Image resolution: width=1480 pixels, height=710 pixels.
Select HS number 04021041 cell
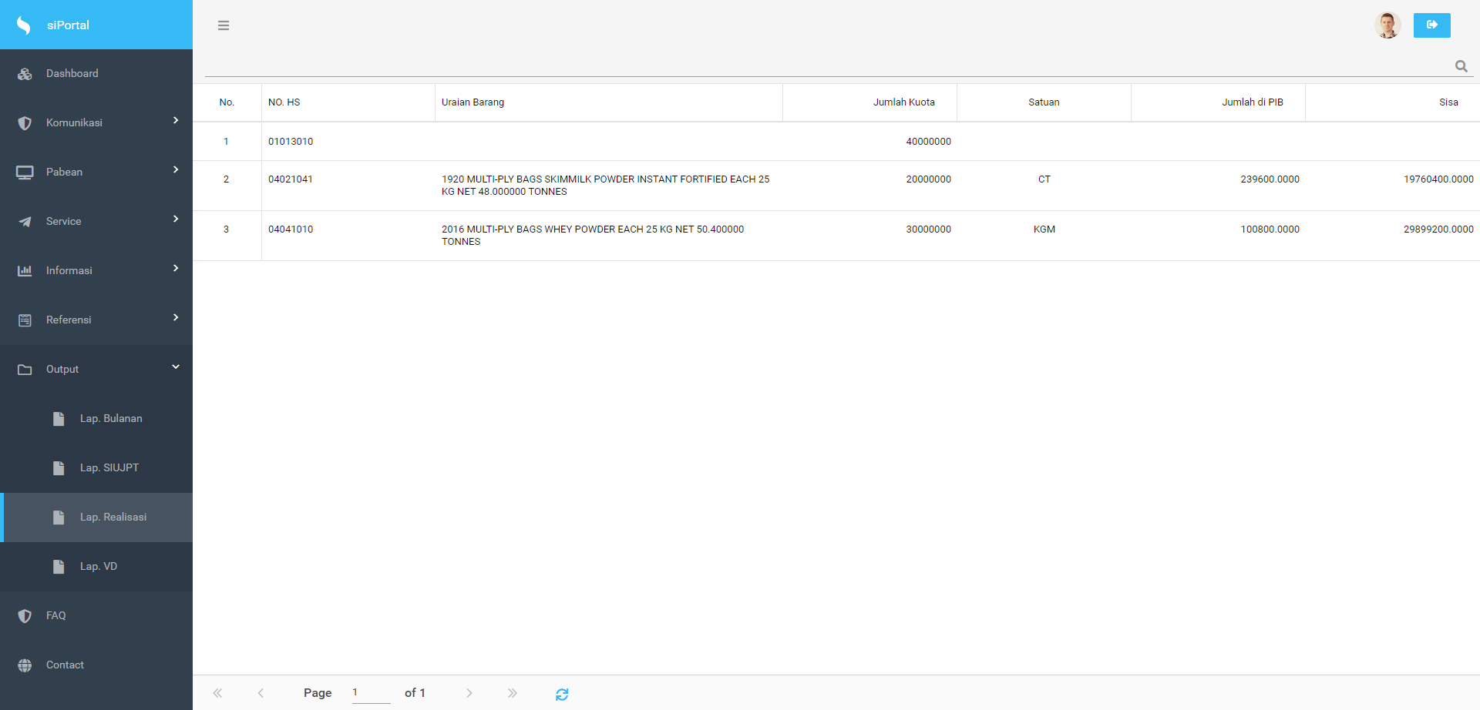click(x=348, y=186)
